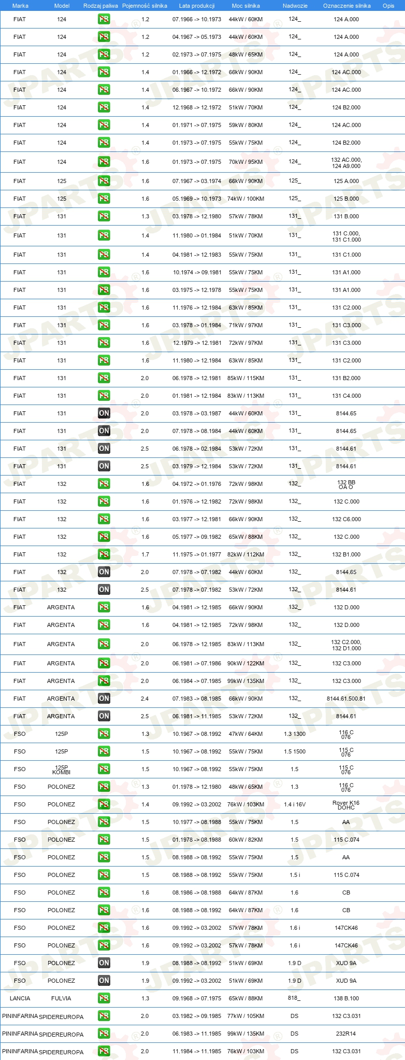405x1060 pixels.
Task: Select engine code 132 BB OA O
Action: click(346, 484)
